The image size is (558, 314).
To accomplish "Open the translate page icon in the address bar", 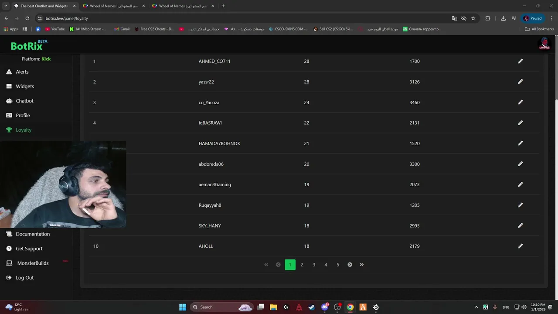I will [x=454, y=18].
